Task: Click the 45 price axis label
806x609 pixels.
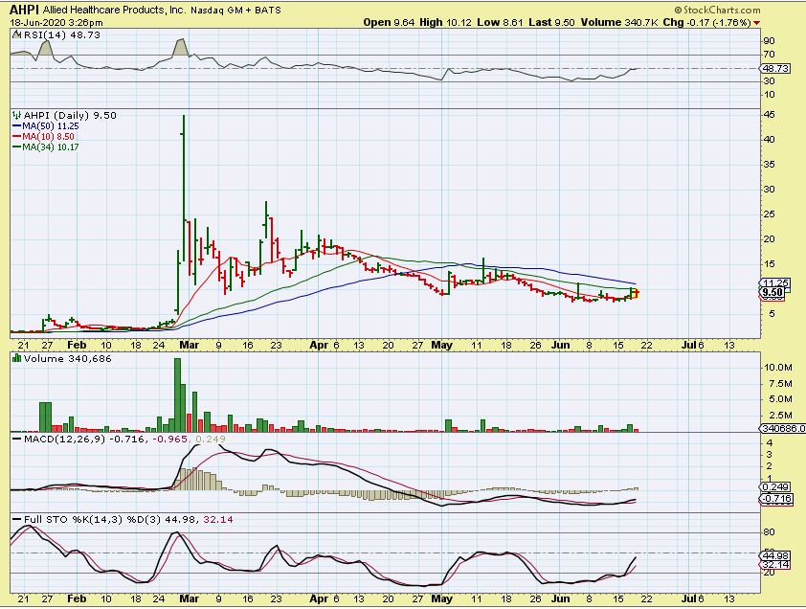Action: pos(769,115)
